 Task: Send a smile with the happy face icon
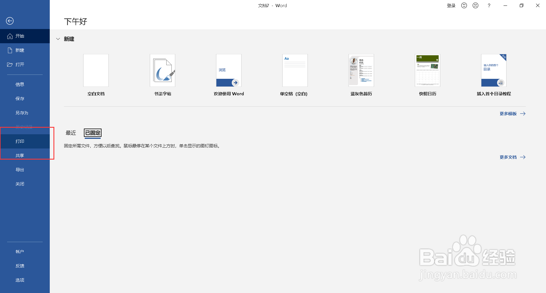point(464,5)
